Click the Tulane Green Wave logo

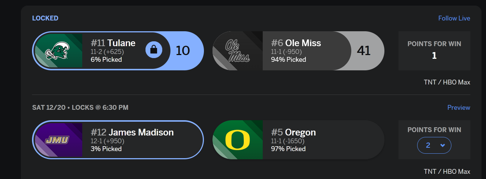pyautogui.click(x=58, y=51)
